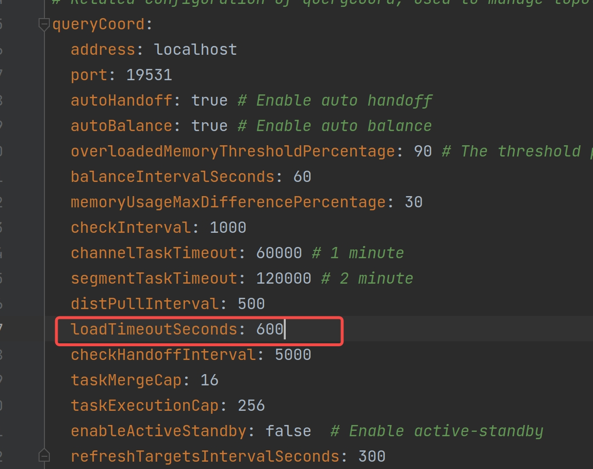Click the port value 19531
Image resolution: width=593 pixels, height=469 pixels.
coord(149,75)
